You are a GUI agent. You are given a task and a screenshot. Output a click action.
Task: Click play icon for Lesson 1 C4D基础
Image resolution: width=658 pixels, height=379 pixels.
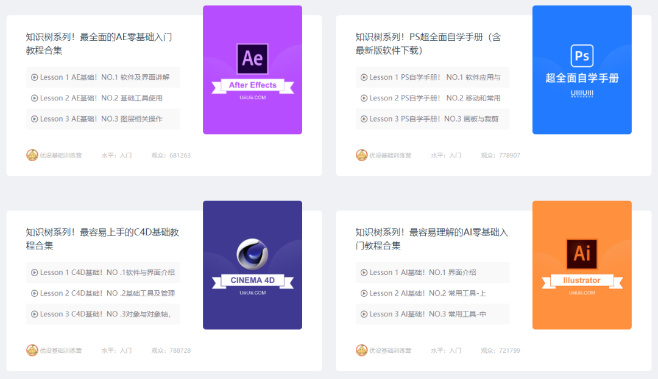(x=34, y=273)
